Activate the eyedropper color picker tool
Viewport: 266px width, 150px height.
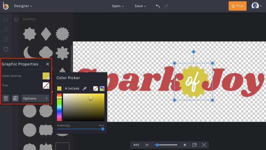(85, 88)
